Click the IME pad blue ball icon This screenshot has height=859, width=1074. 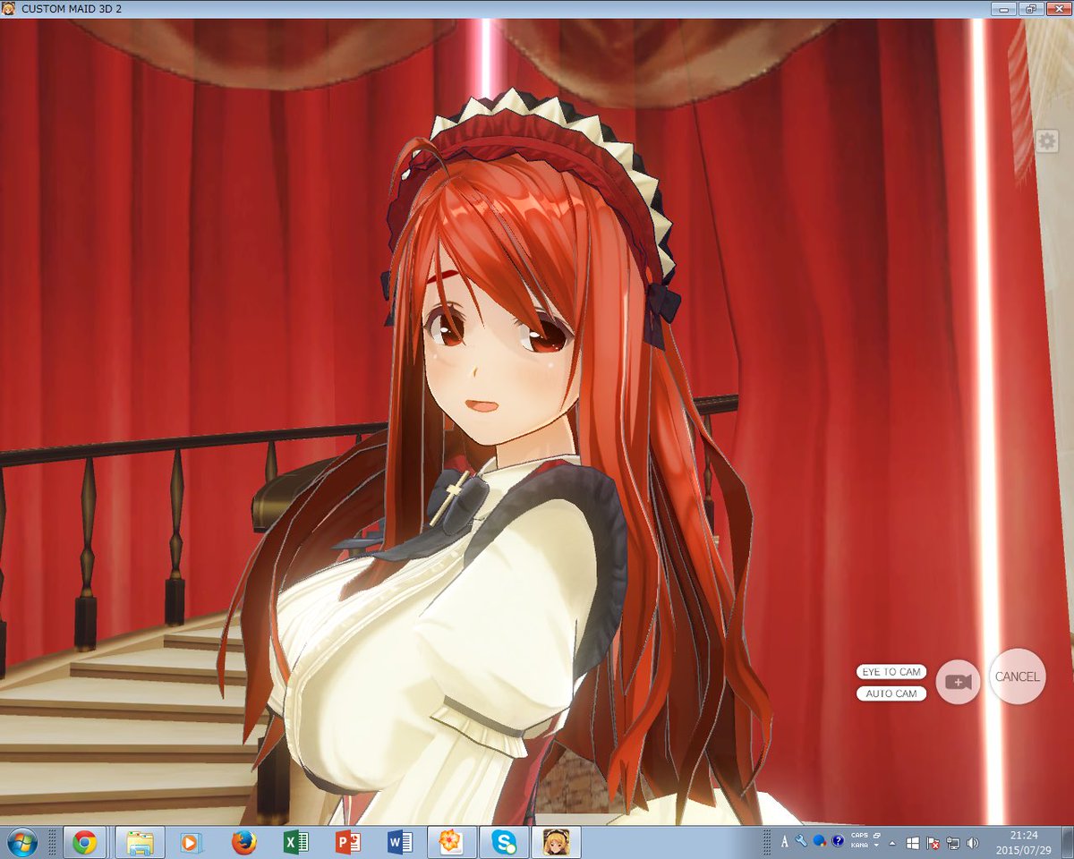click(819, 842)
